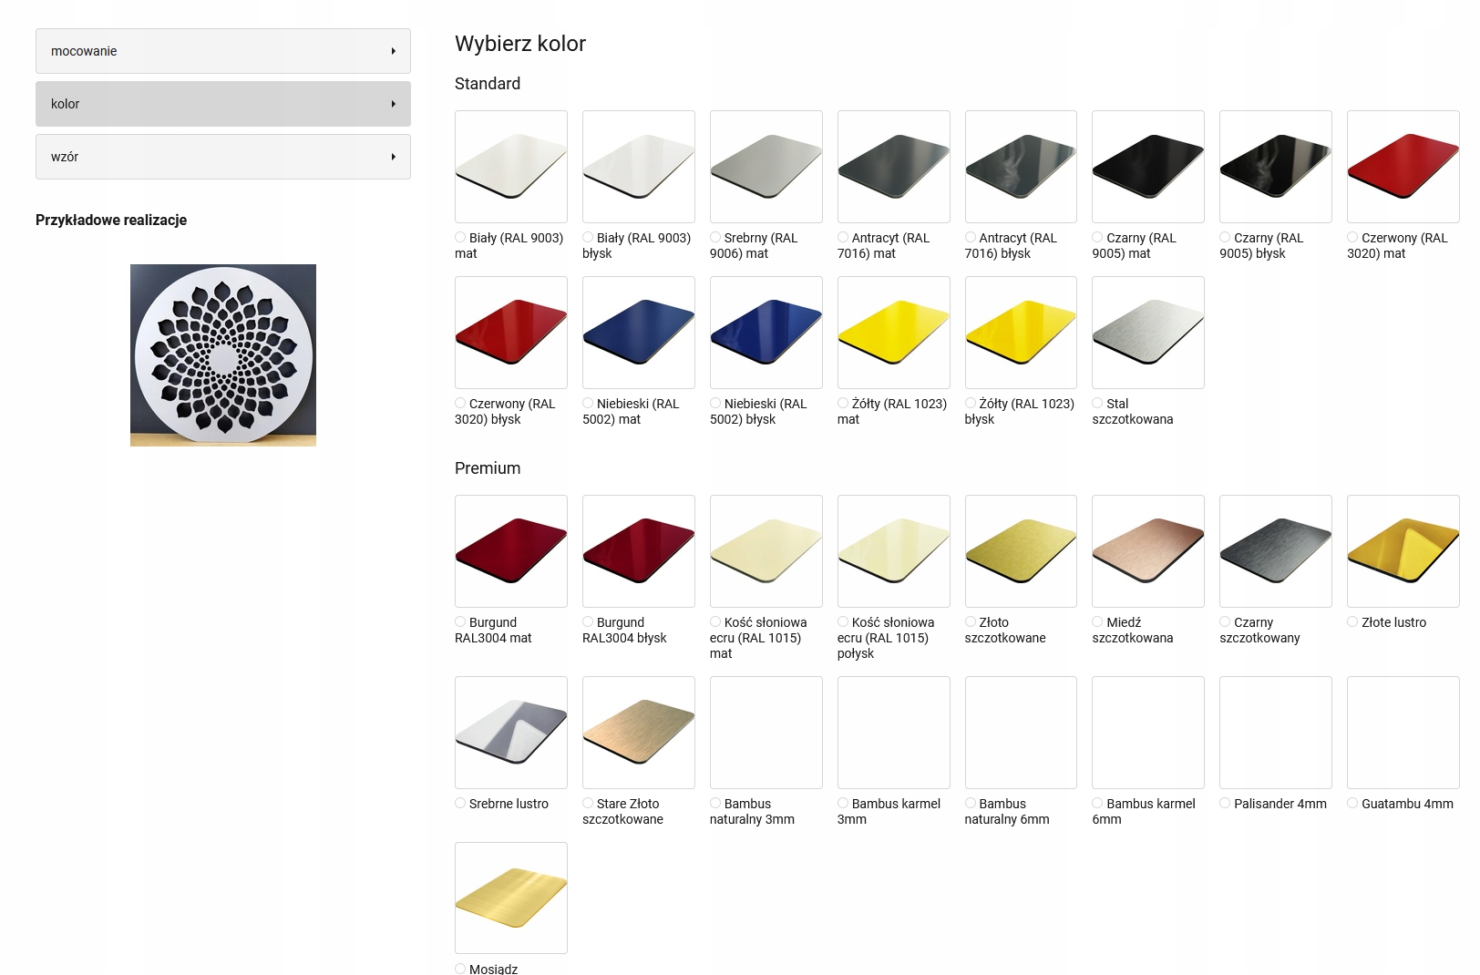Select the Miedź szczotkowana sample image

pos(1148,551)
